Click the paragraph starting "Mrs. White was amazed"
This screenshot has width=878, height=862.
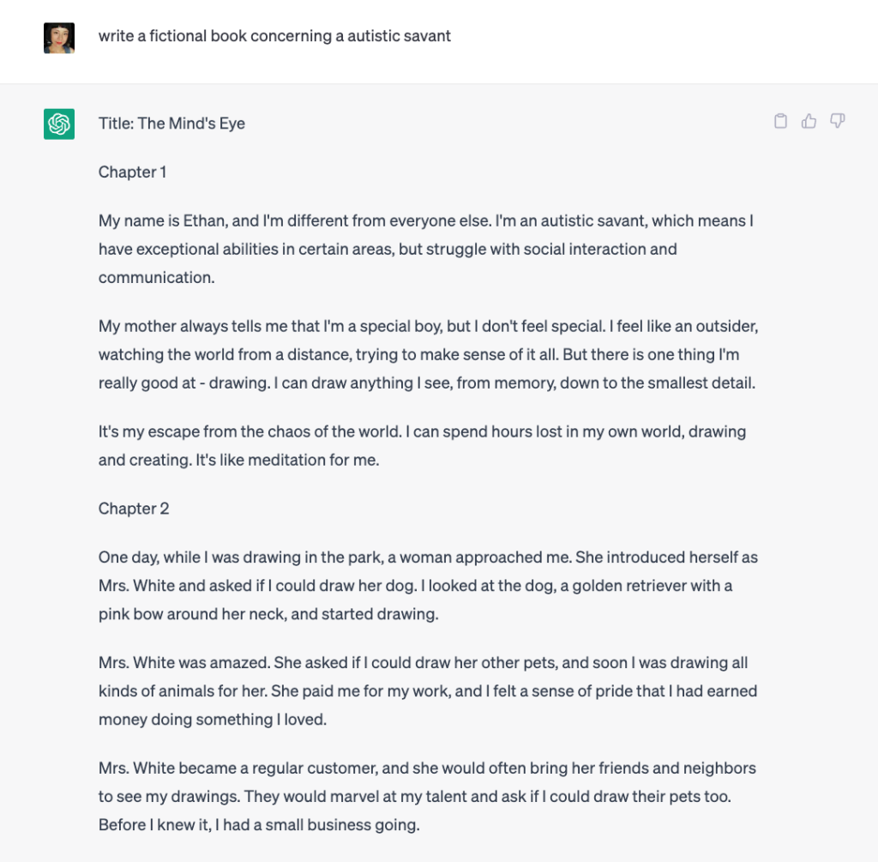(x=428, y=691)
